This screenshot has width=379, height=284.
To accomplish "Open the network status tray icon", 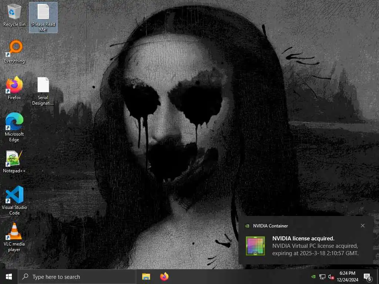I will 322,277.
